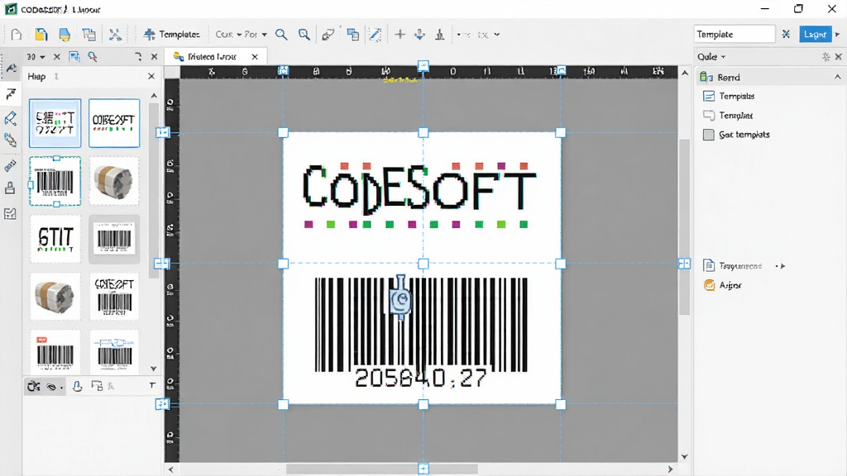This screenshot has height=476, width=847.
Task: Click the top-right label resize handle
Action: [560, 133]
